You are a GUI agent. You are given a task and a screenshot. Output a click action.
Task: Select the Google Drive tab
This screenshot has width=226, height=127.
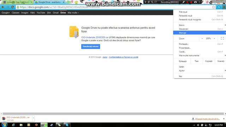click(x=49, y=2)
